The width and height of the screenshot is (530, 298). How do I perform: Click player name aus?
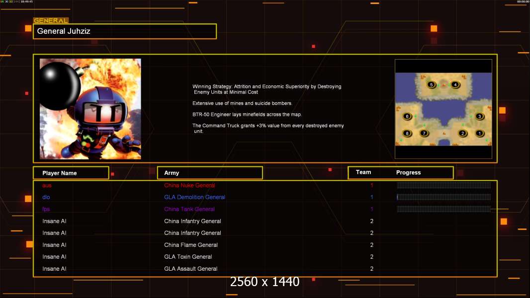click(47, 185)
